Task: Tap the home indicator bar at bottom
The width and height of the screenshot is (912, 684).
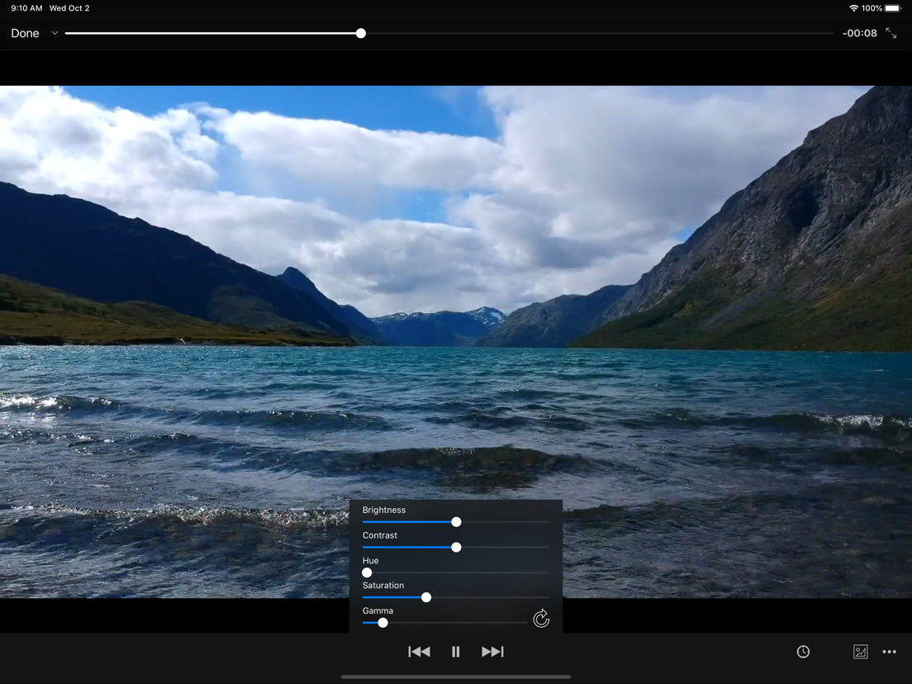Action: coord(455,677)
